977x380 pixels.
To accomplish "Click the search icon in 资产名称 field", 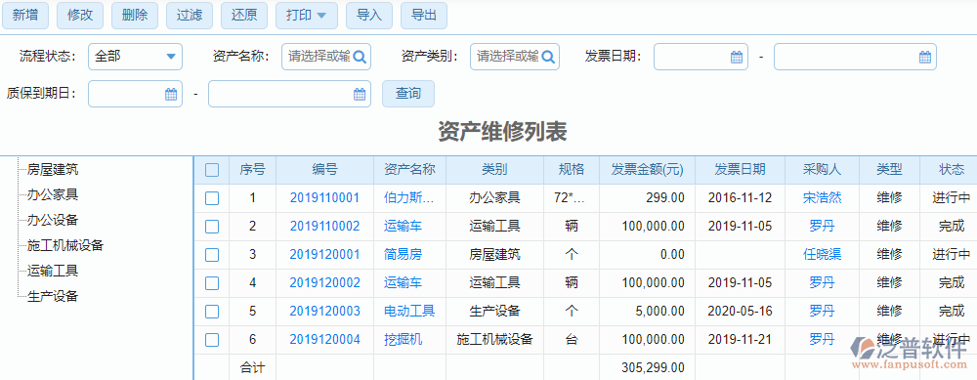I will pyautogui.click(x=361, y=57).
